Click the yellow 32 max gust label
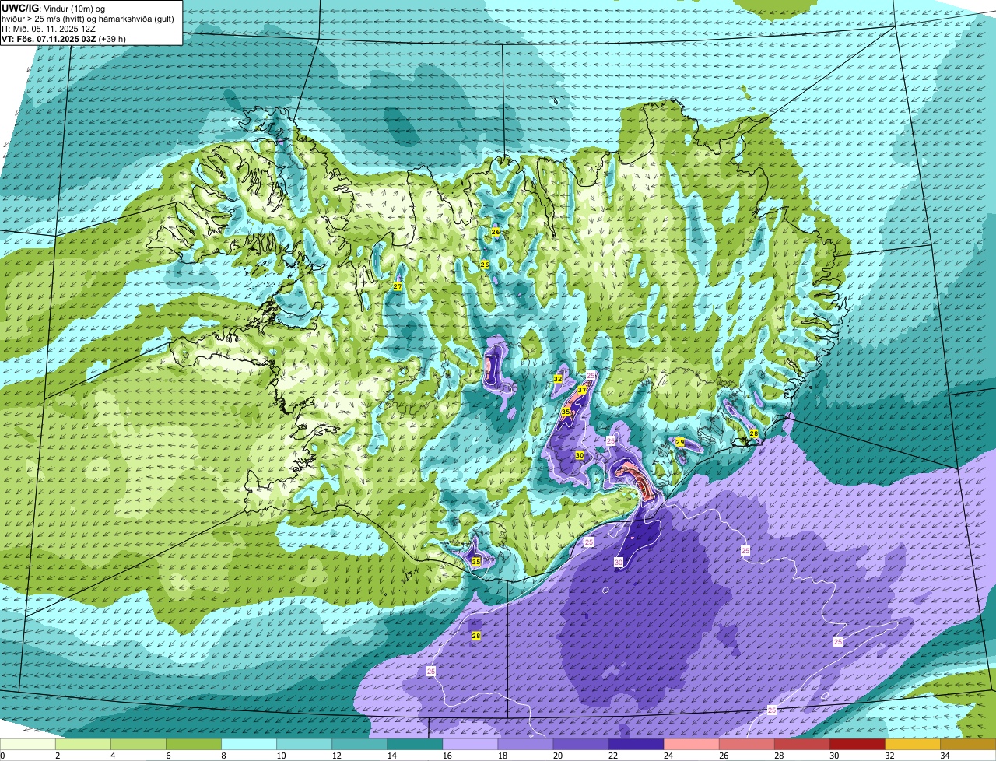 click(x=558, y=379)
